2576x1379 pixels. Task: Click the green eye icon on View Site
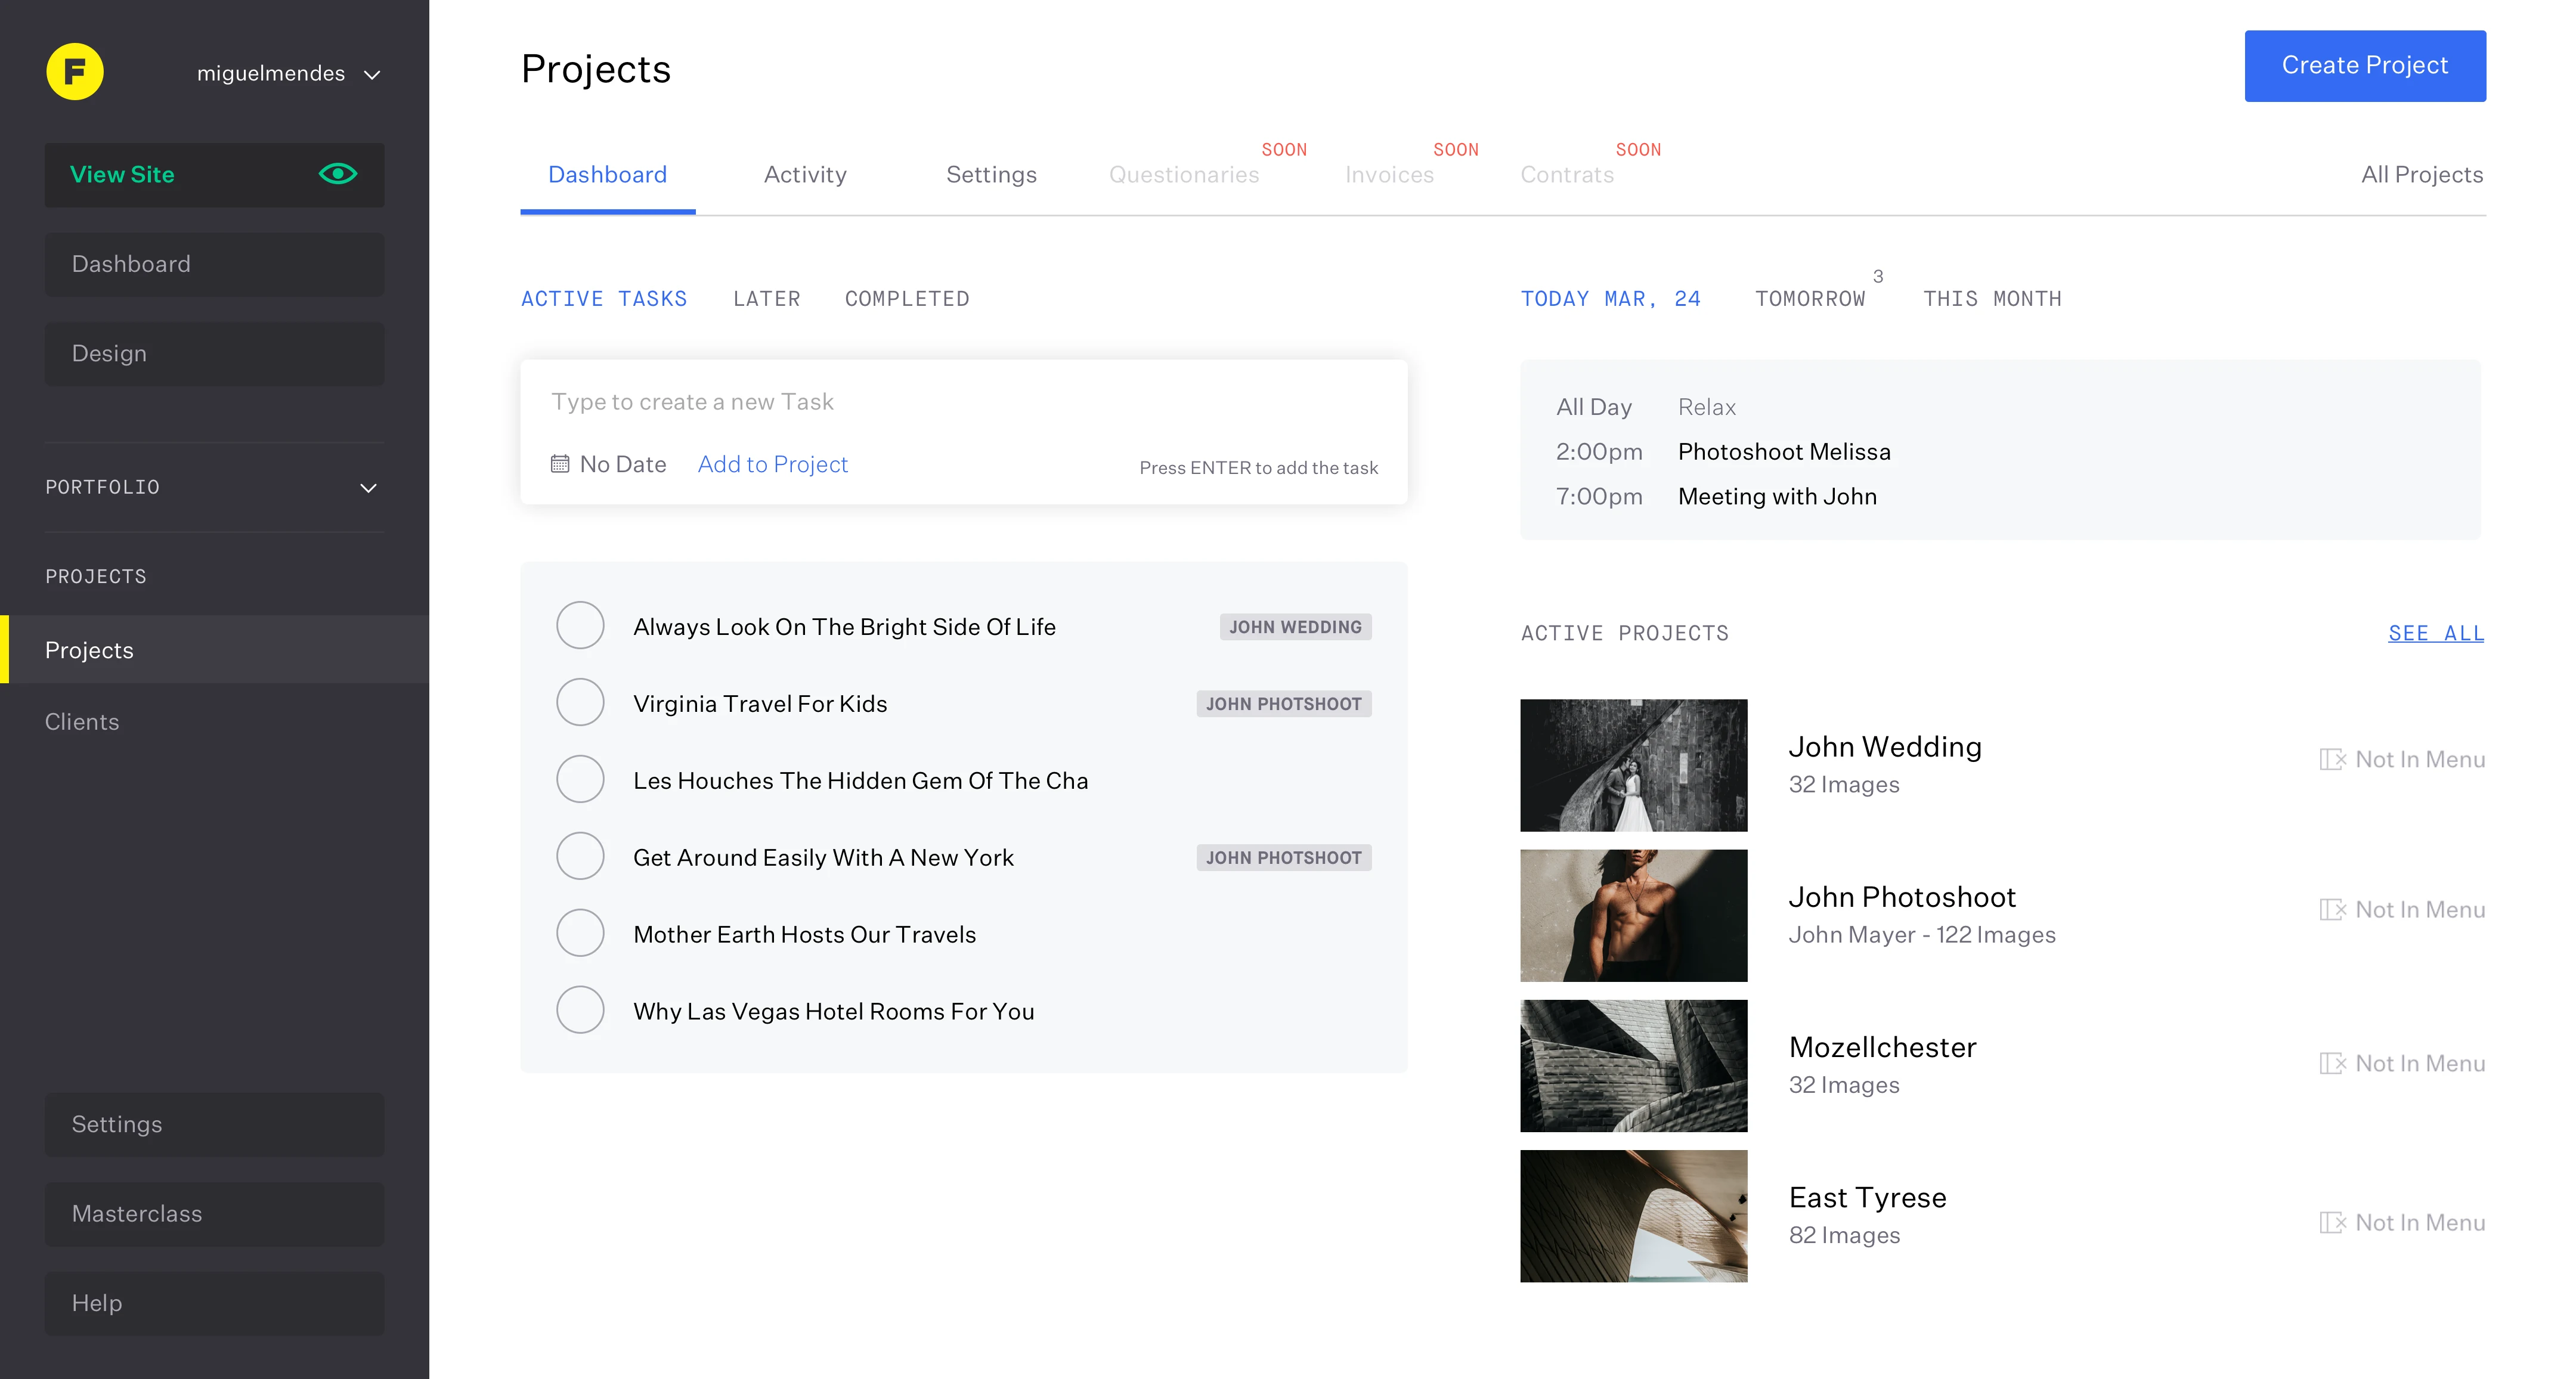(337, 174)
